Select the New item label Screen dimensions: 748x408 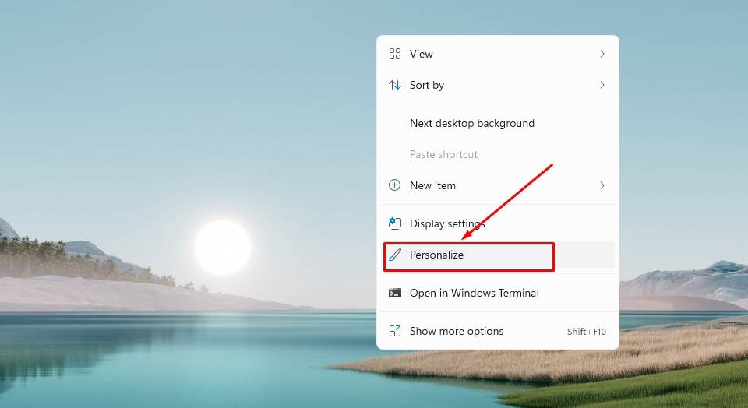pyautogui.click(x=432, y=185)
